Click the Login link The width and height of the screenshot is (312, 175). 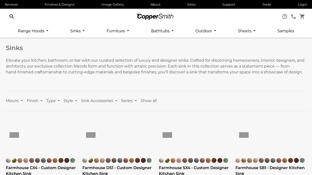point(302,5)
